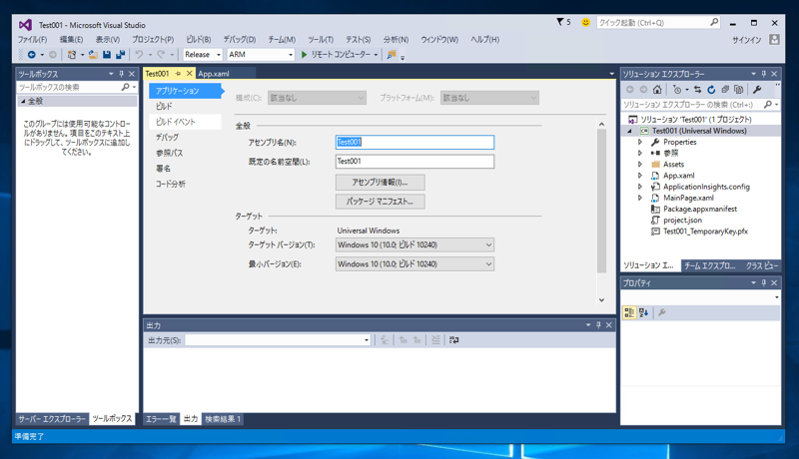Click the Solution Explorer search magnifier
Screen dimensions: 799x459
(768, 105)
